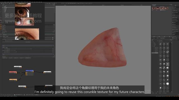The width and height of the screenshot is (179, 100).
Task: Open the fourth eye thumbnail in the image manager
Action: (x=166, y=8)
